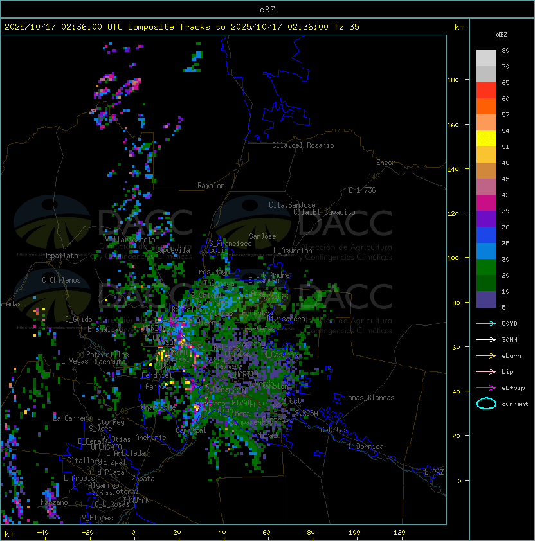
Task: Click the yellow eburn arrow in legend
Action: click(486, 356)
